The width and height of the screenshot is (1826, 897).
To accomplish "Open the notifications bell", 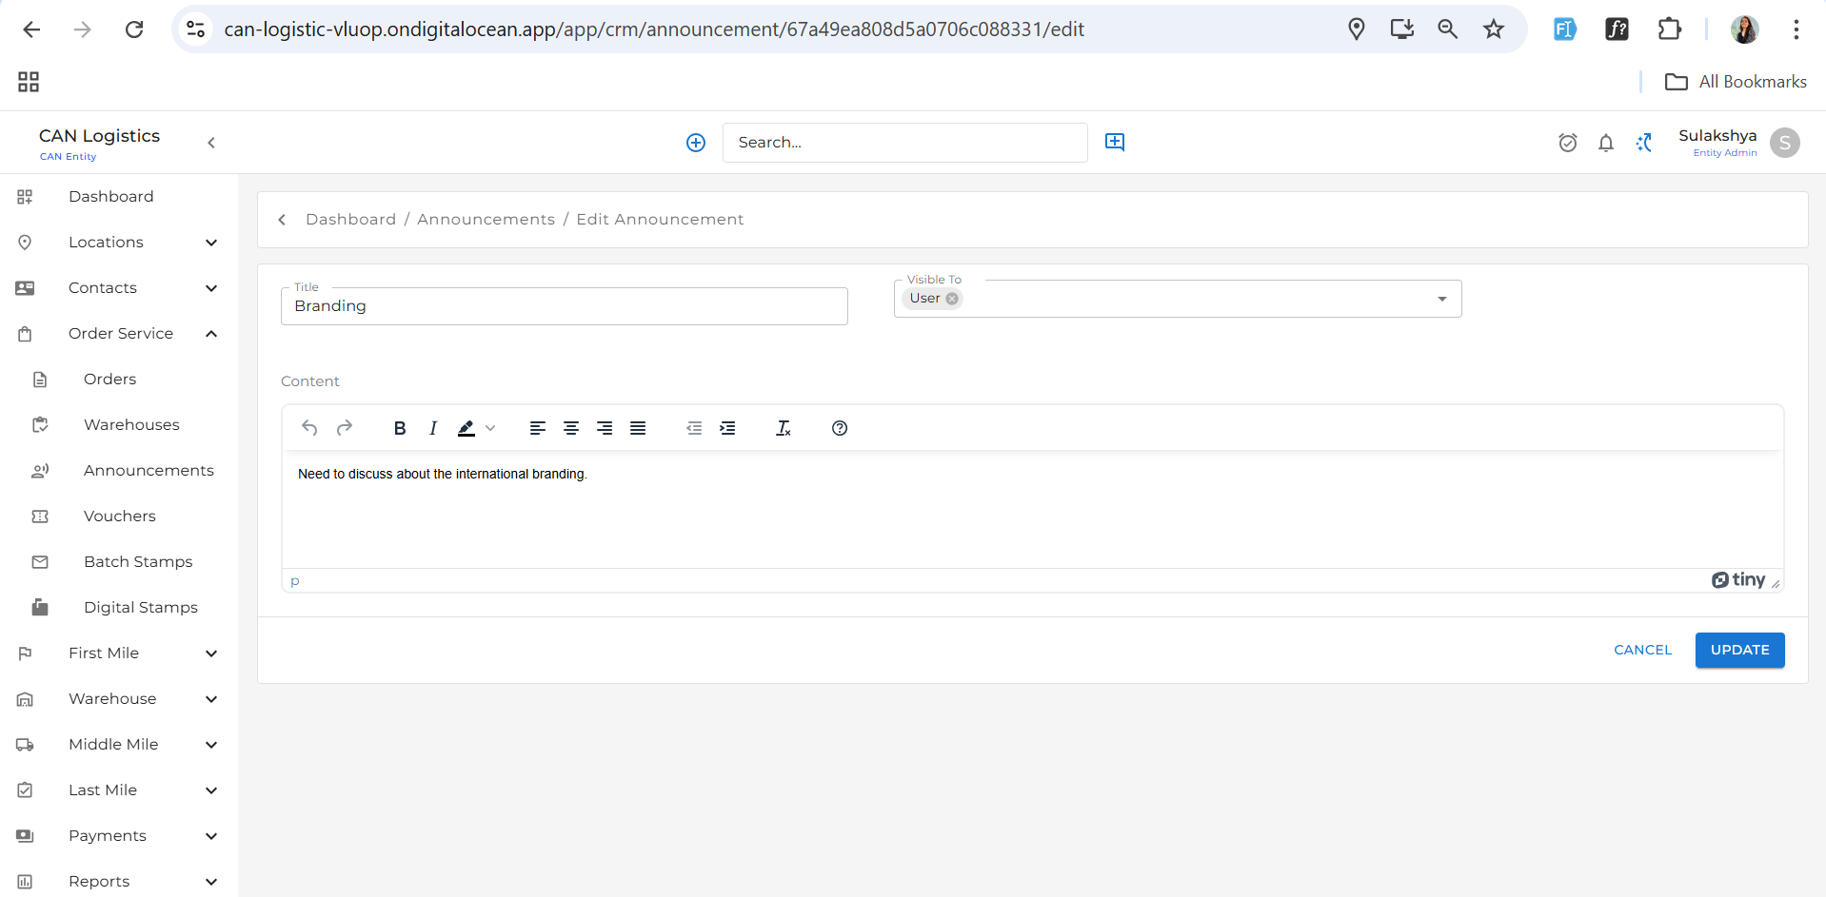I will 1606,143.
